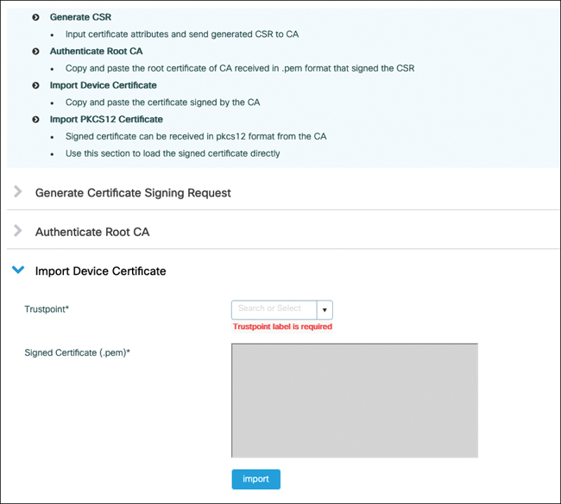Image resolution: width=561 pixels, height=504 pixels.
Task: Click the Import Device Certificate help heading
Action: coord(103,85)
